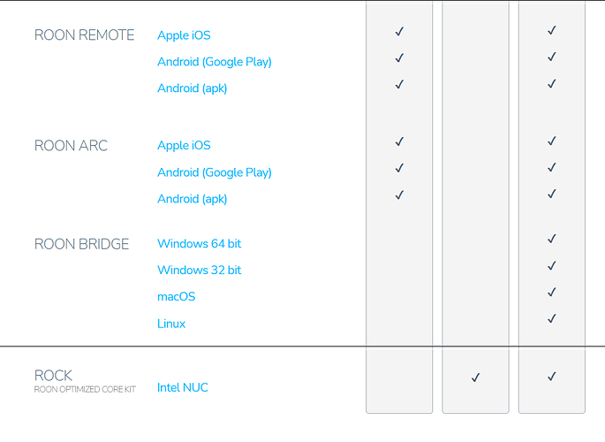Click the last-column checkmark for Intel NUC
The width and height of the screenshot is (605, 442).
pos(552,376)
